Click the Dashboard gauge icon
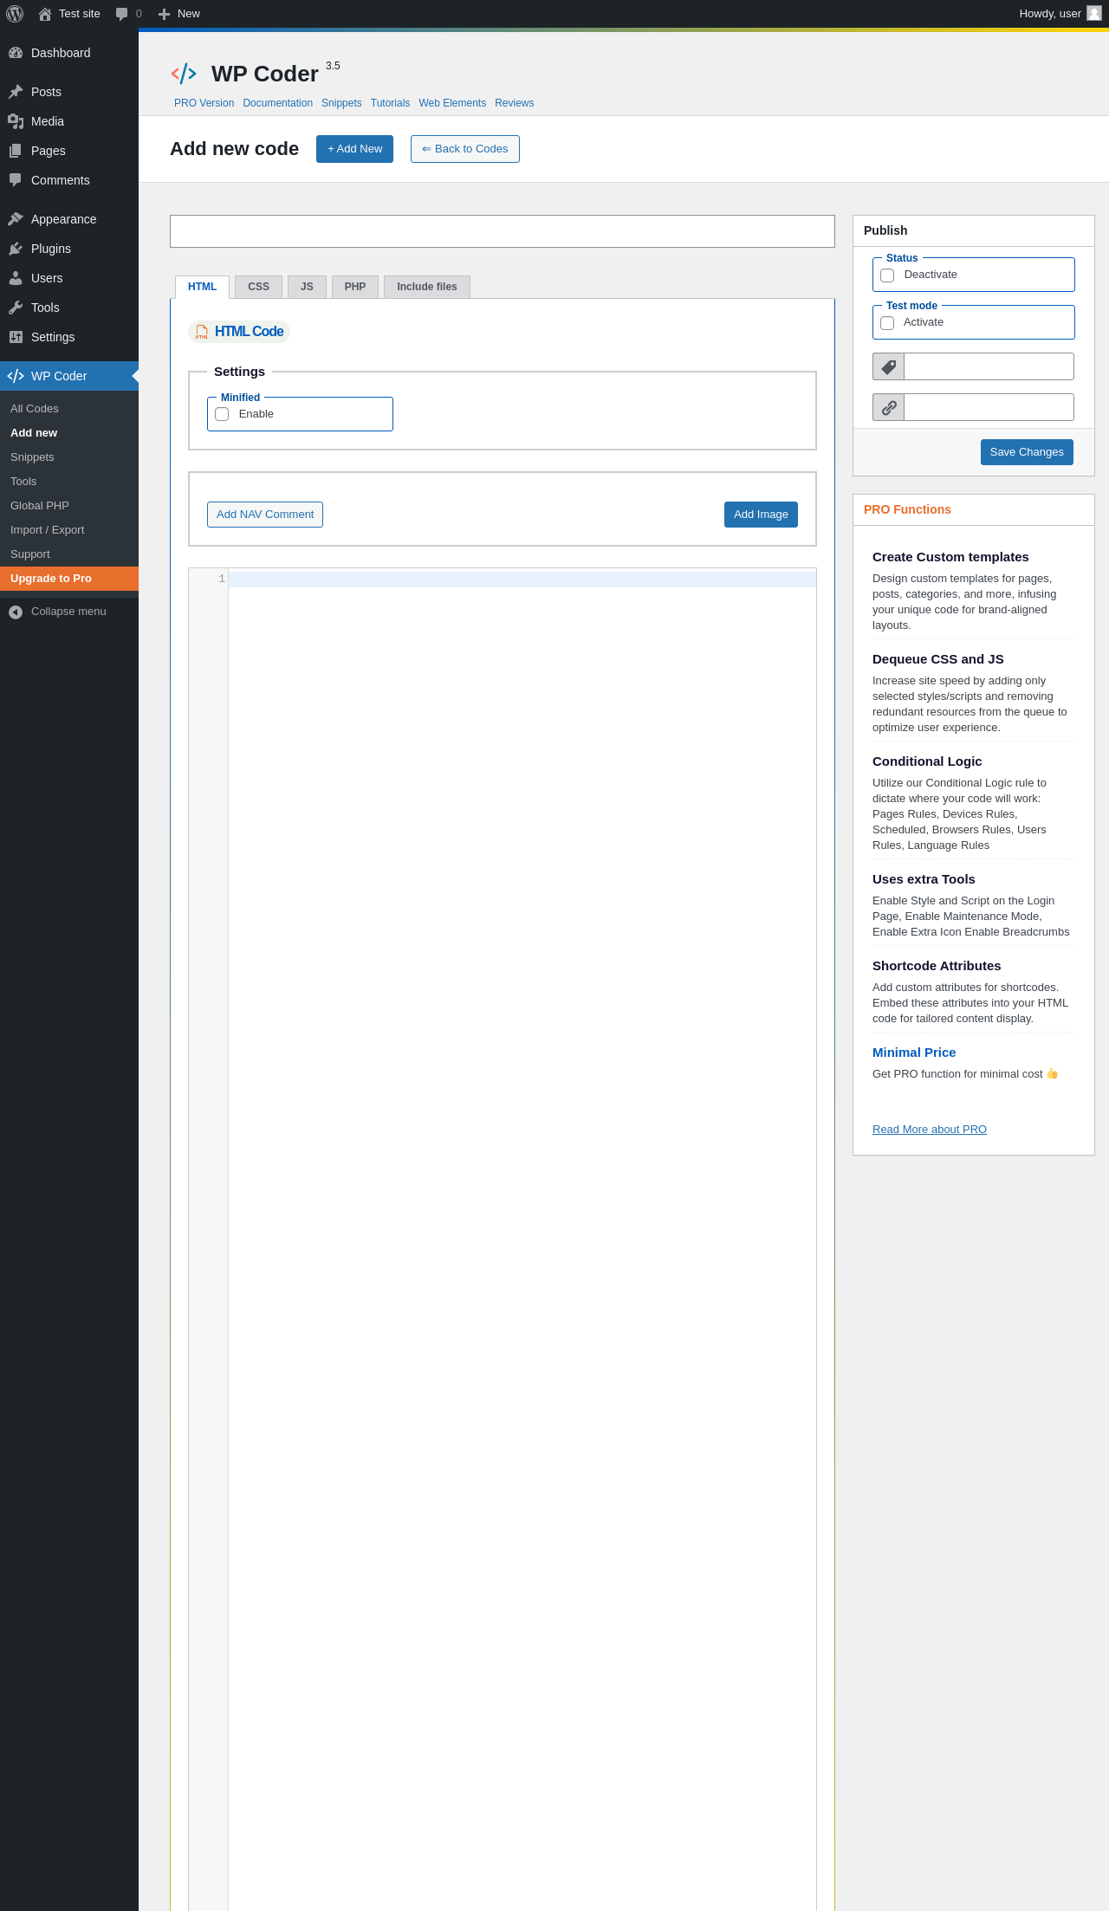1109x1911 pixels. tap(16, 53)
